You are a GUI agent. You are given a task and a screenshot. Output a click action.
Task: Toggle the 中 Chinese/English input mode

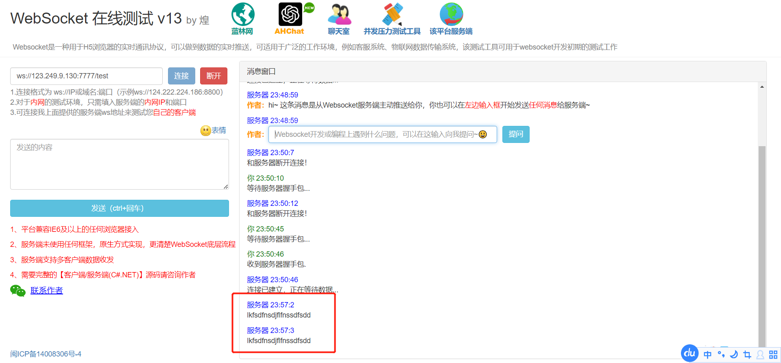click(x=707, y=354)
